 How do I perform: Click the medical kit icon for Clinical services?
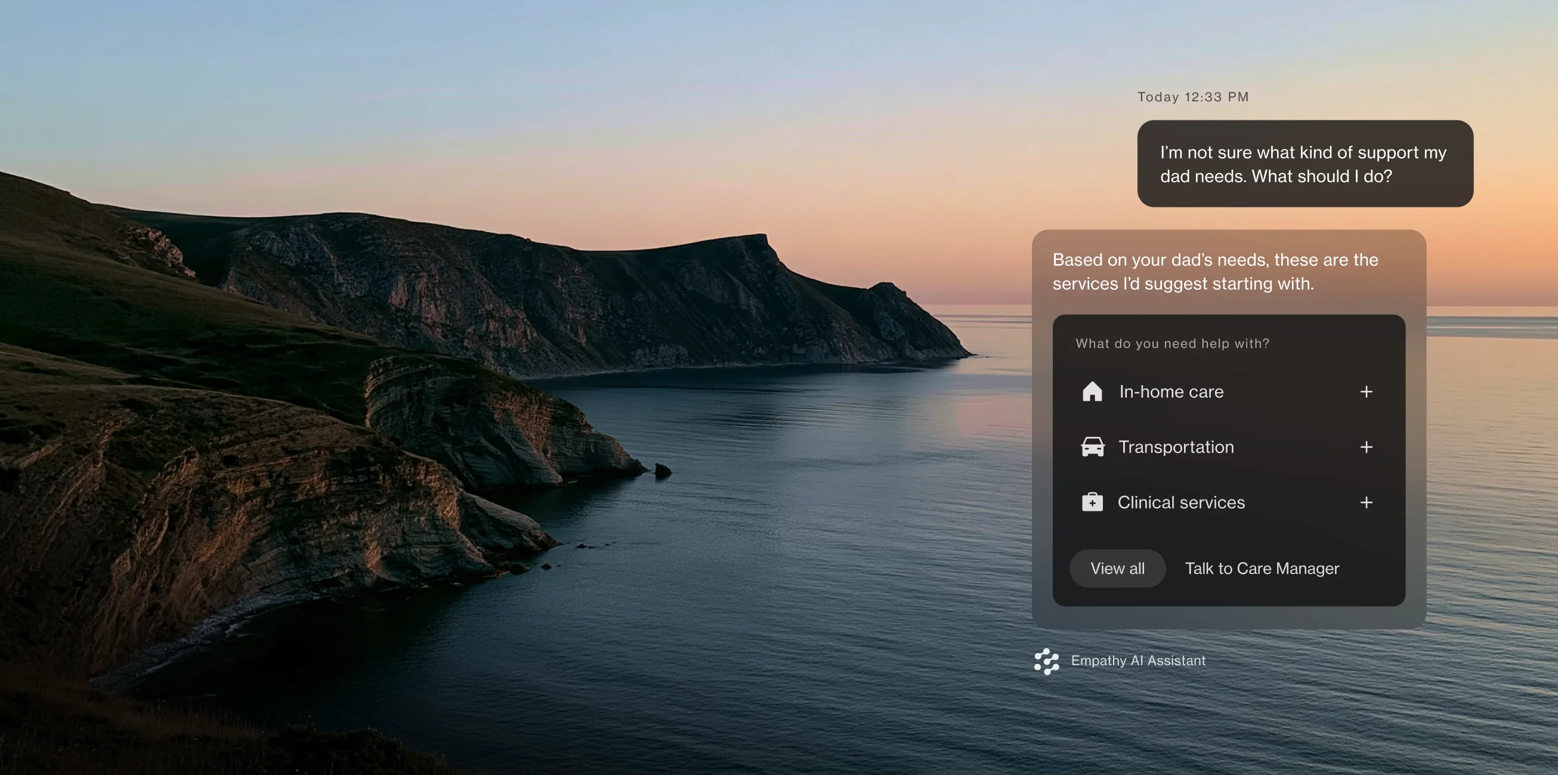point(1092,503)
